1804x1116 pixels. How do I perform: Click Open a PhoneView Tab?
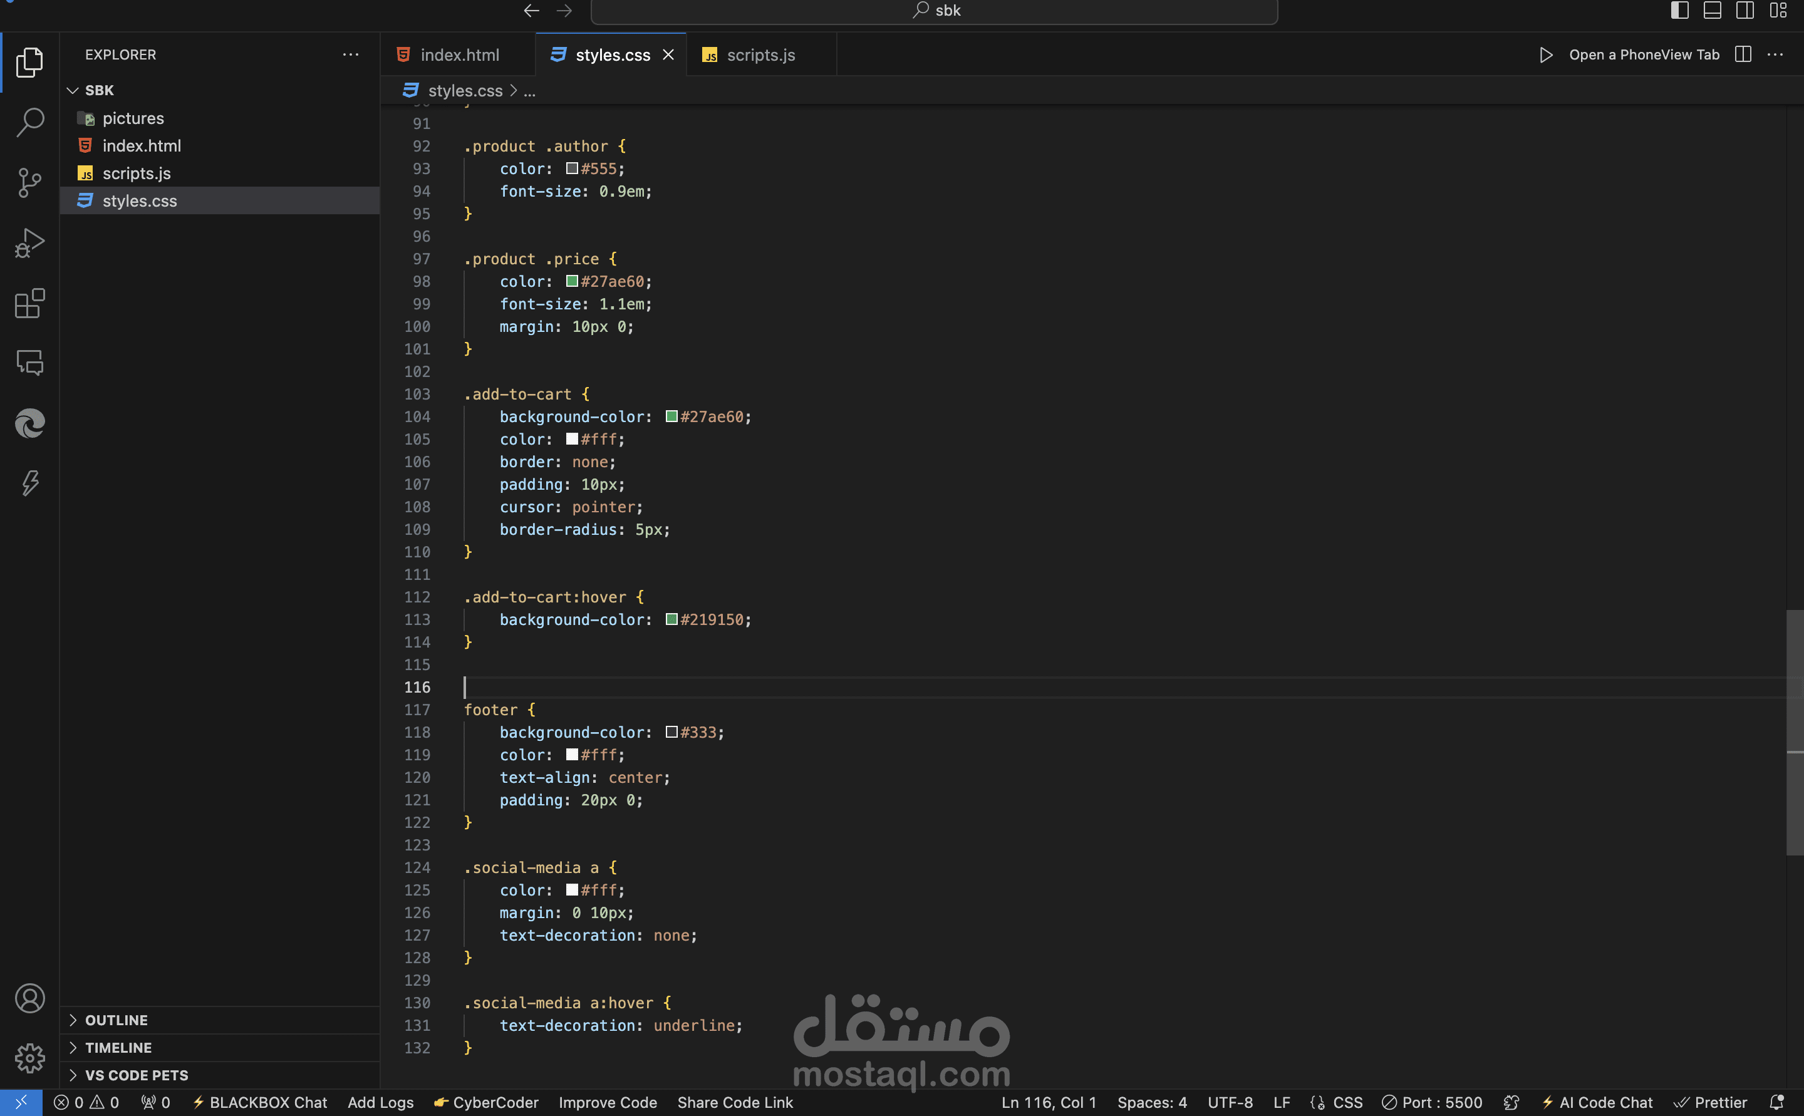[1643, 54]
